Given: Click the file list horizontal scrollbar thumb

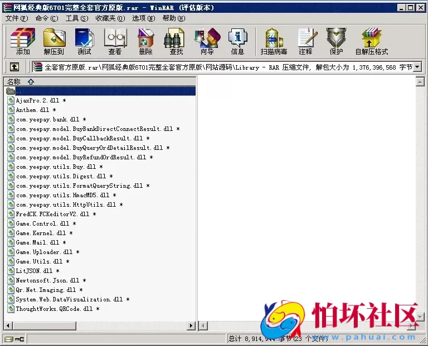Looking at the screenshot, I should [x=44, y=325].
